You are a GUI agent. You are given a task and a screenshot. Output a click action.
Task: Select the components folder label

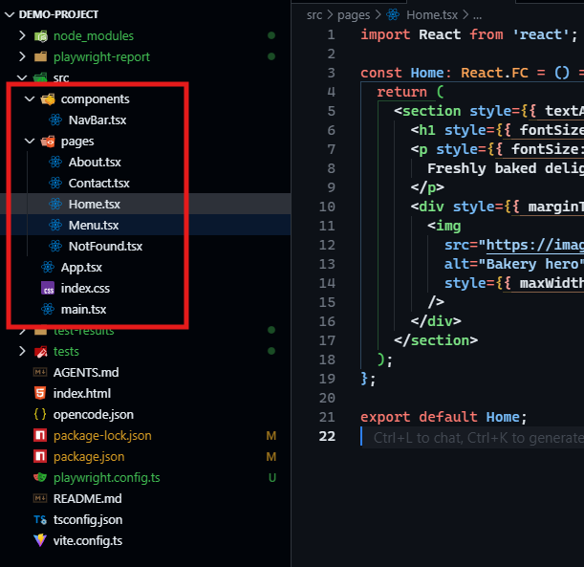(x=96, y=99)
